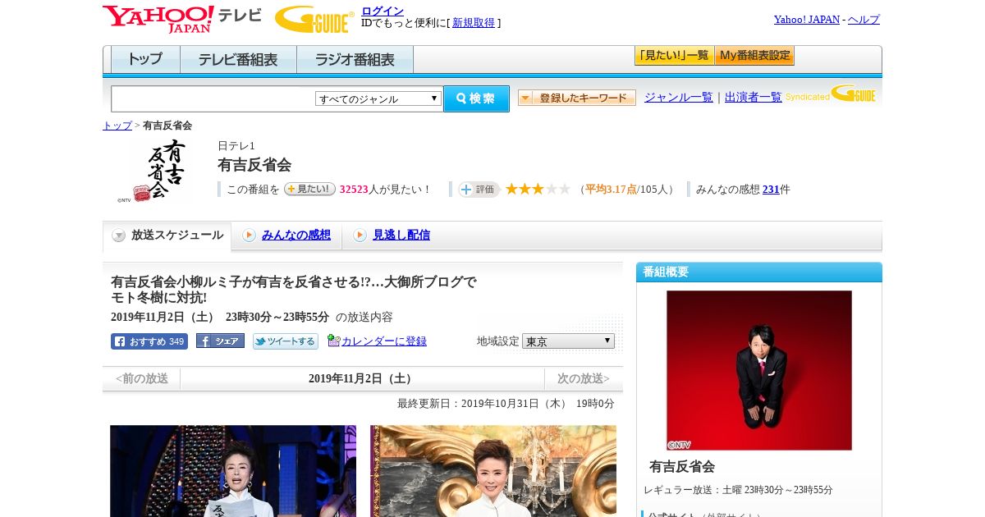
Task: Click the 見たい! add button
Action: 309,189
